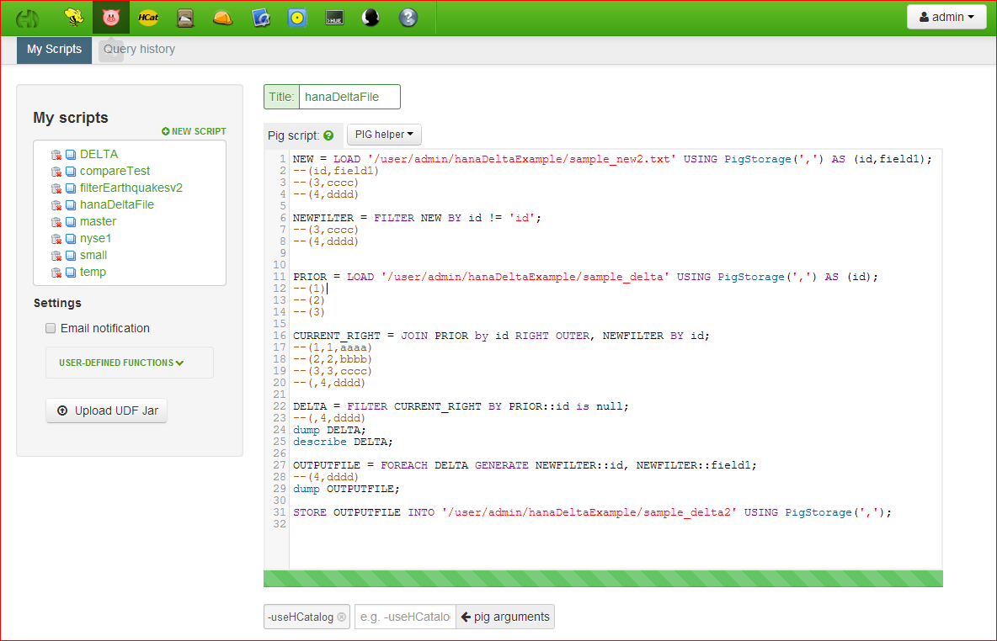
Task: Enable the Email notification checkbox
Action: pyautogui.click(x=51, y=328)
